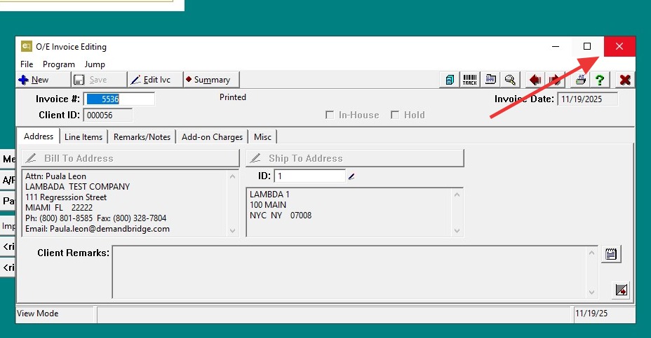The width and height of the screenshot is (651, 338).
Task: Click the Attn: Puala Leon line
Action: 55,176
